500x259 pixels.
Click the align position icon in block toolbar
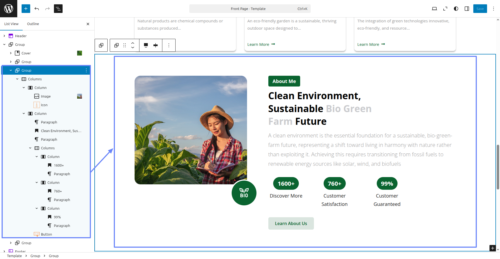click(146, 45)
